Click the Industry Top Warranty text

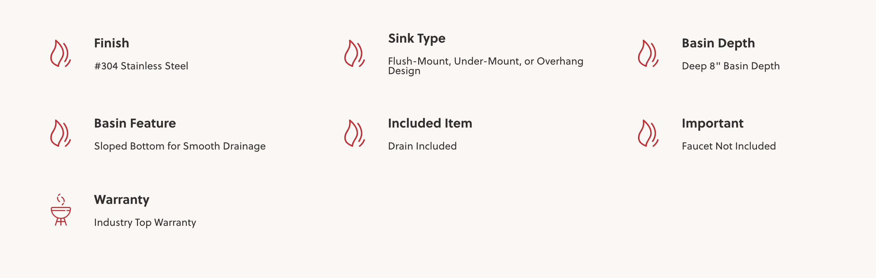click(x=145, y=223)
